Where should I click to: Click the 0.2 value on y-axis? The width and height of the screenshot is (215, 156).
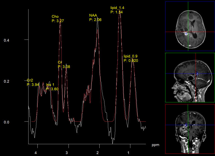[6, 81]
